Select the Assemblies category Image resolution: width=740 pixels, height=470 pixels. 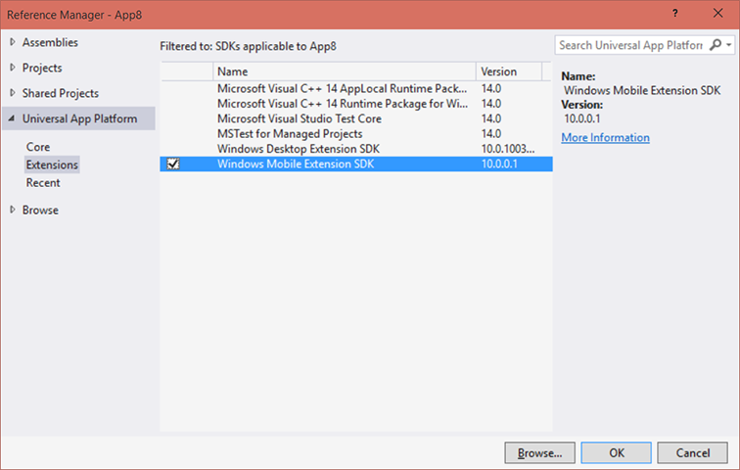pyautogui.click(x=50, y=42)
